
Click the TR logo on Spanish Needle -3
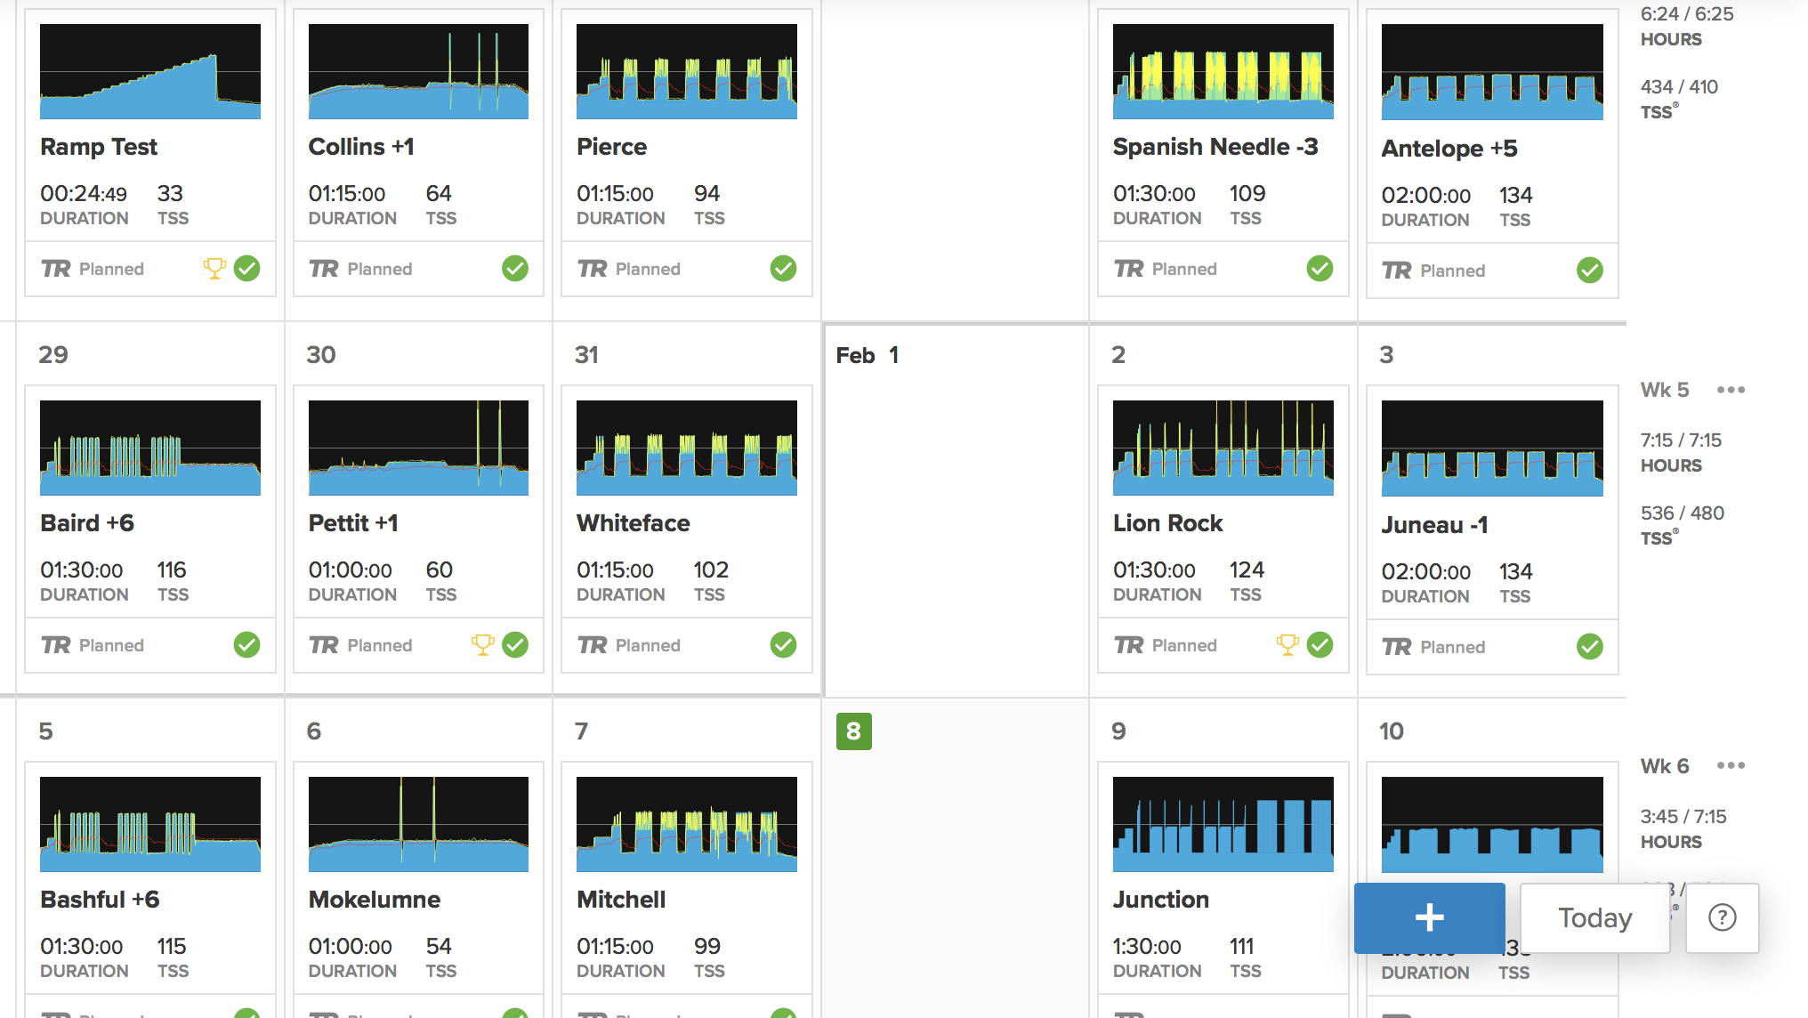click(1128, 269)
